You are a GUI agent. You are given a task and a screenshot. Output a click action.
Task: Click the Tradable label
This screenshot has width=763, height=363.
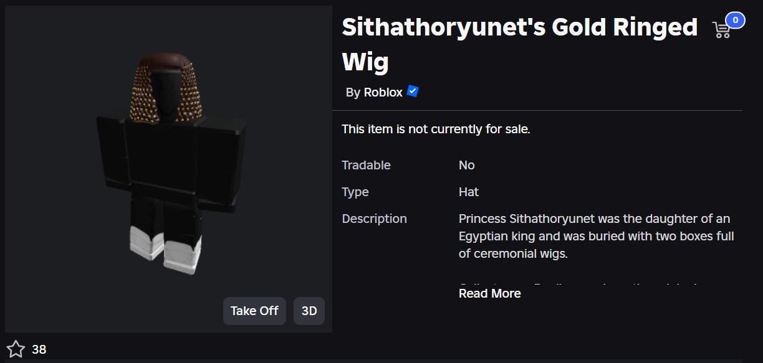click(x=366, y=165)
